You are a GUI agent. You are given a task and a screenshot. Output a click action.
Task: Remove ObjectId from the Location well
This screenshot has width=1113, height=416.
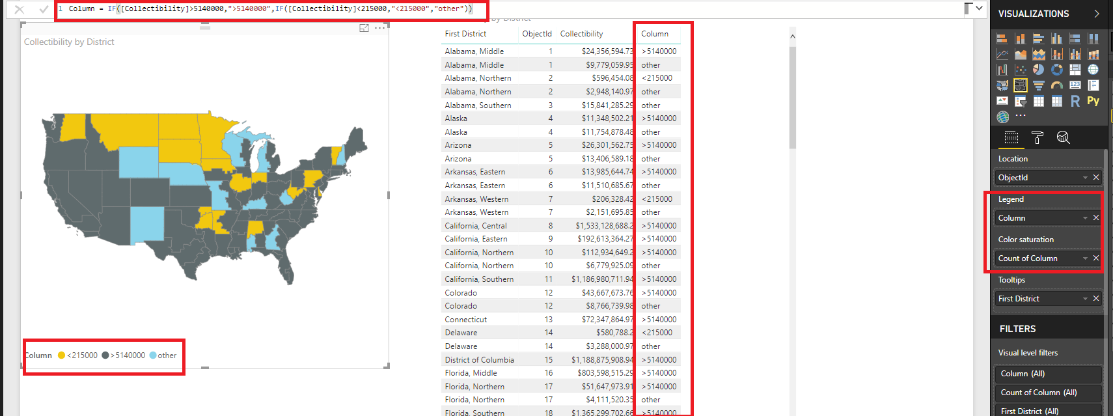coord(1096,178)
